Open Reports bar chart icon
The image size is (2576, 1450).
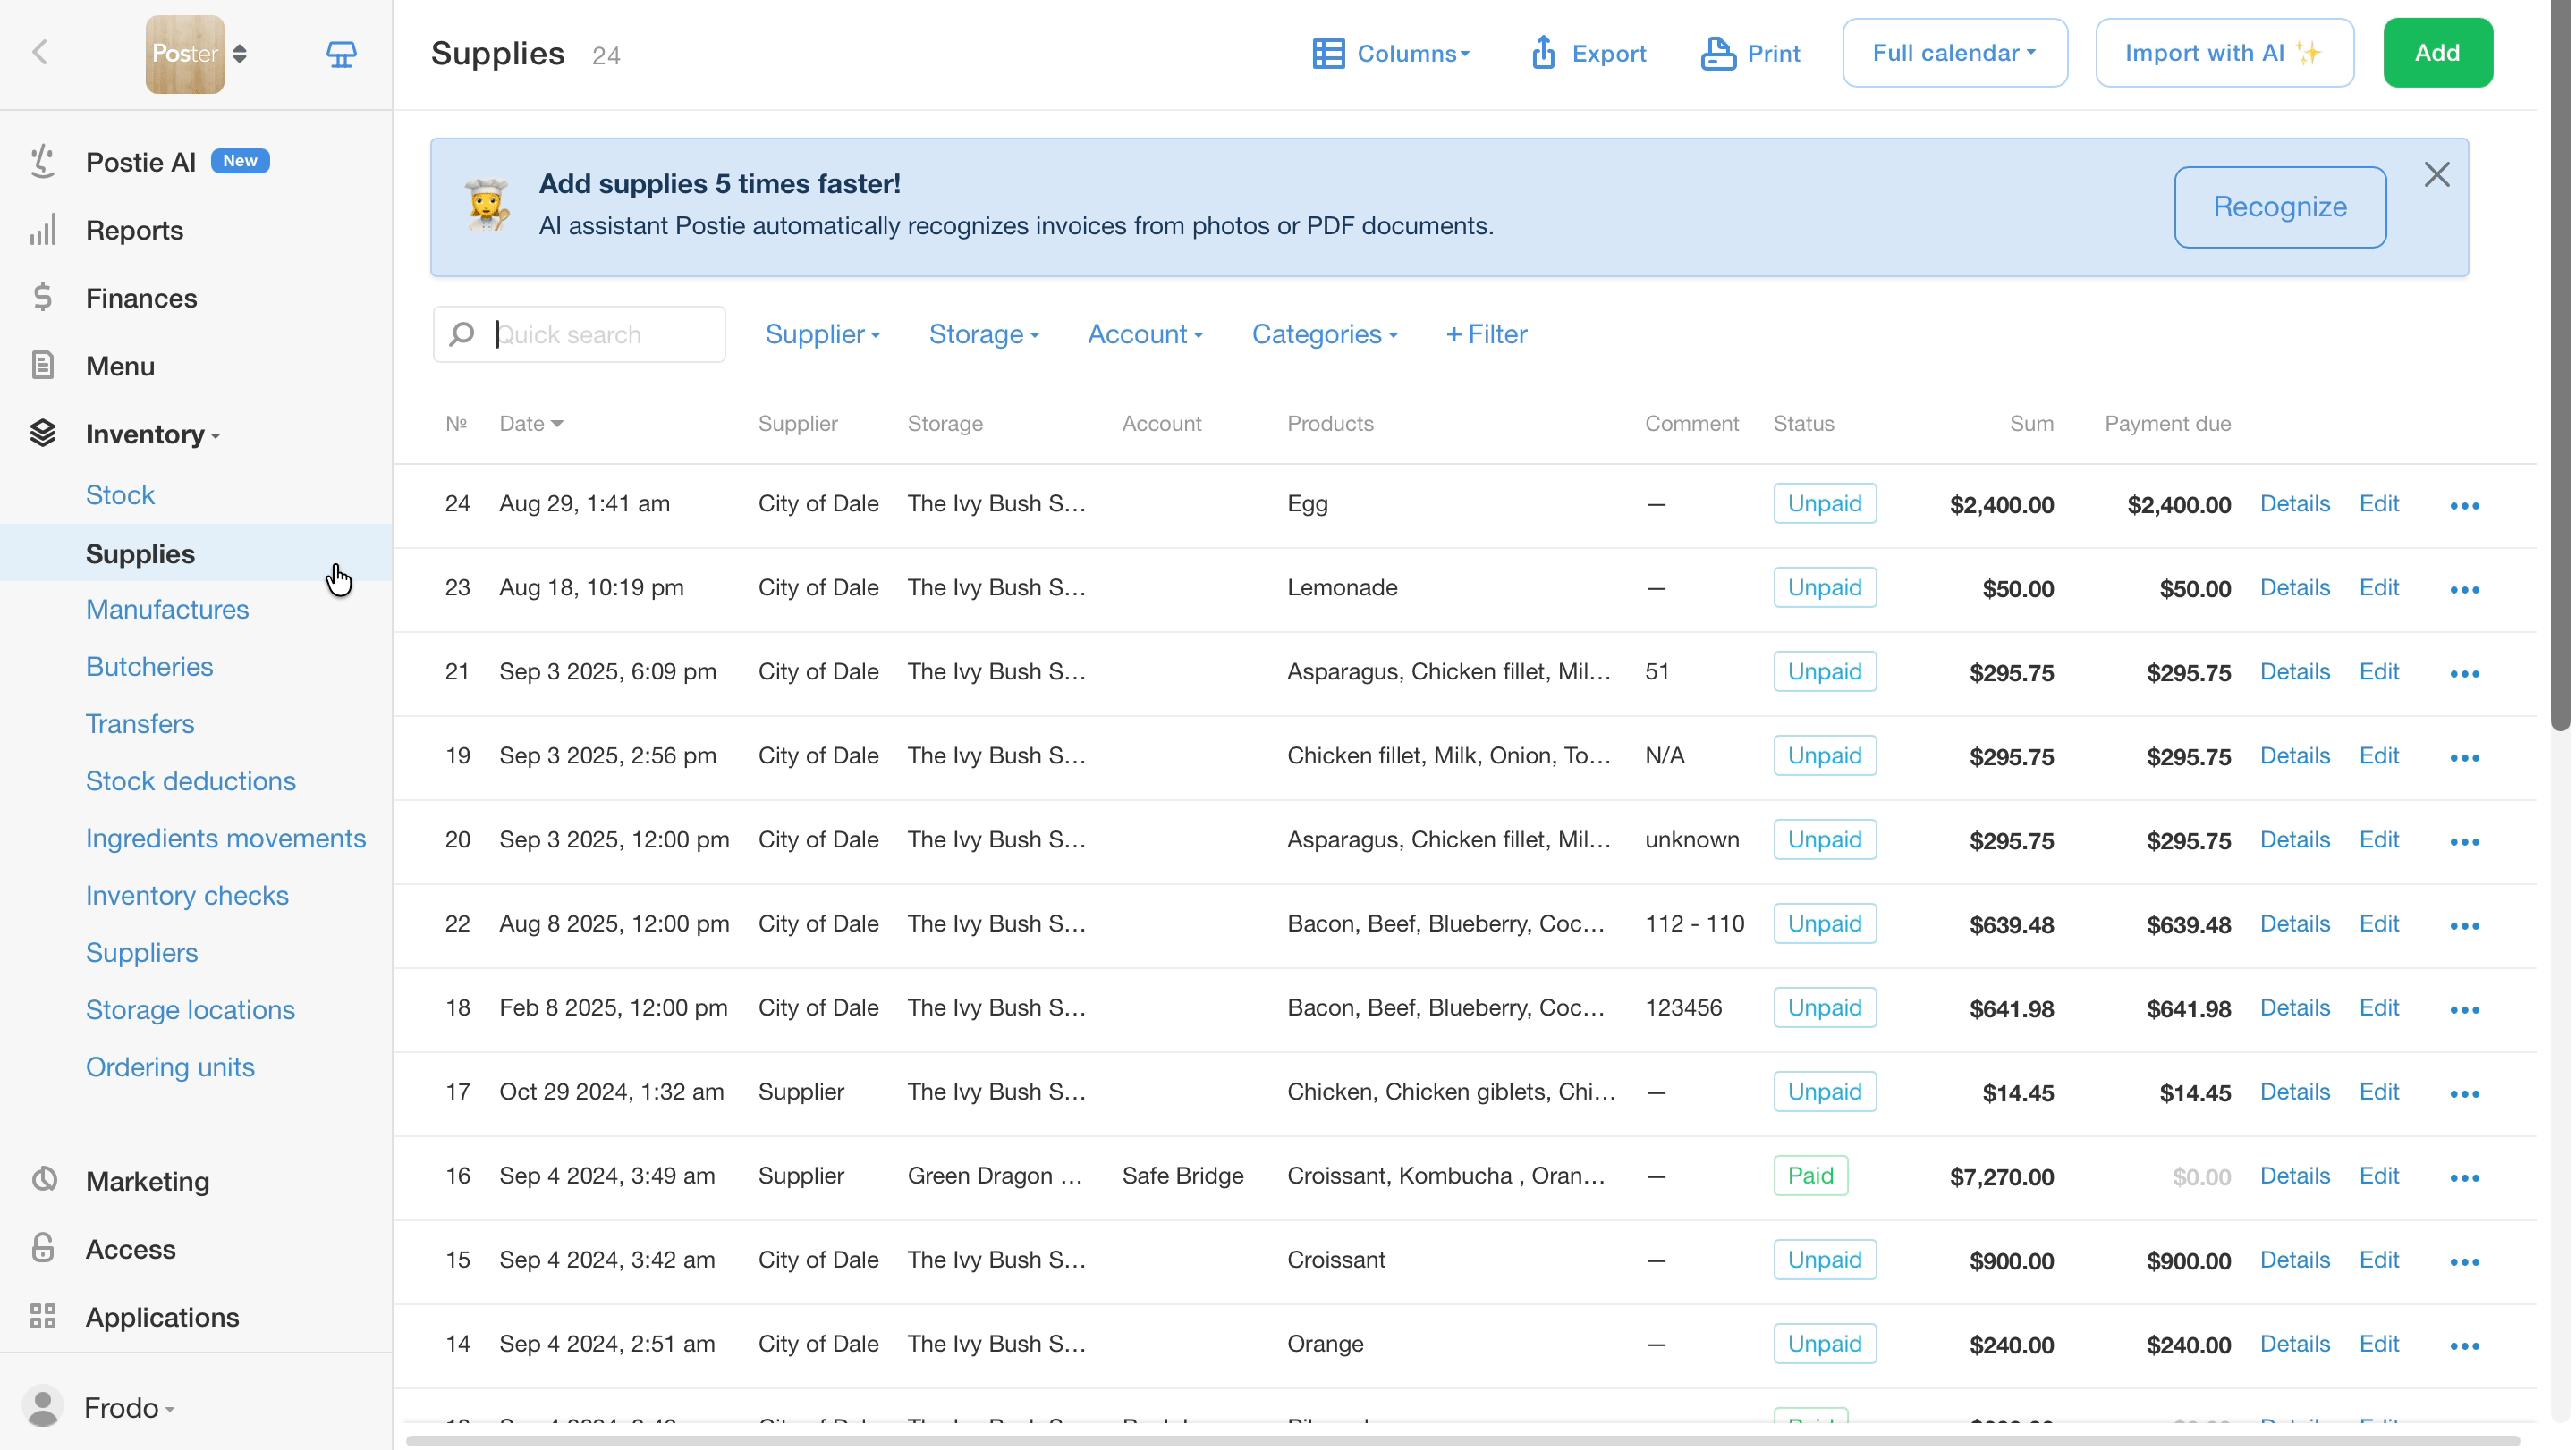(x=42, y=230)
